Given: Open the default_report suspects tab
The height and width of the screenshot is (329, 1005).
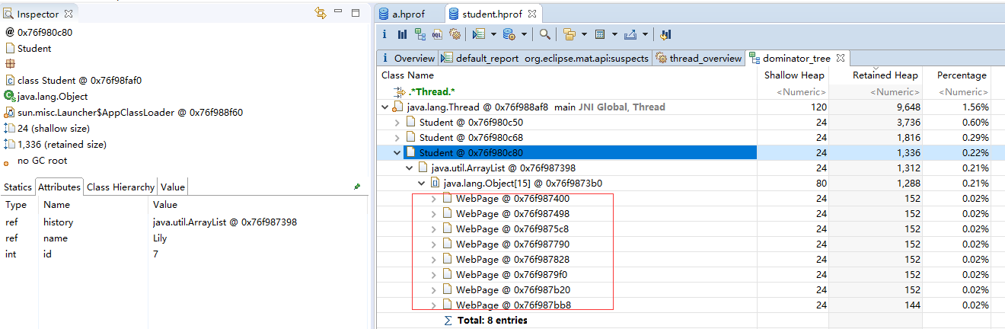Looking at the screenshot, I should pos(546,58).
